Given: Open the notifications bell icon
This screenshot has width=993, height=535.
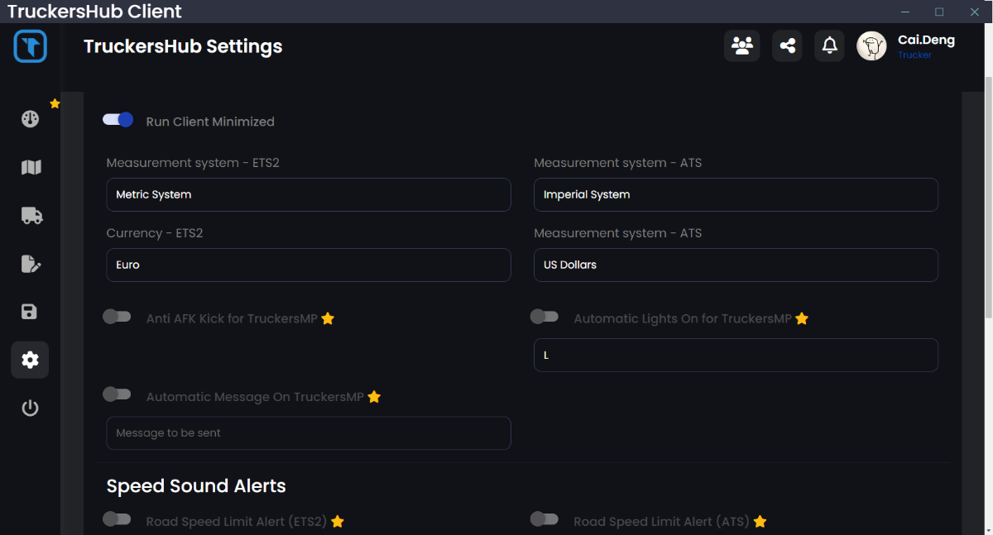Looking at the screenshot, I should pyautogui.click(x=830, y=46).
